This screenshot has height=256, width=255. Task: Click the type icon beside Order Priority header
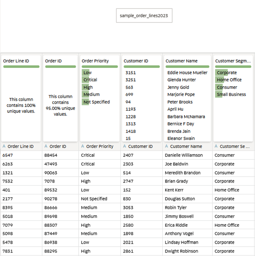[x=83, y=146]
